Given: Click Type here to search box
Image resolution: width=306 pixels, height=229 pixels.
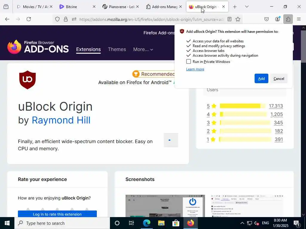Looking at the screenshot, I should point(62,223).
